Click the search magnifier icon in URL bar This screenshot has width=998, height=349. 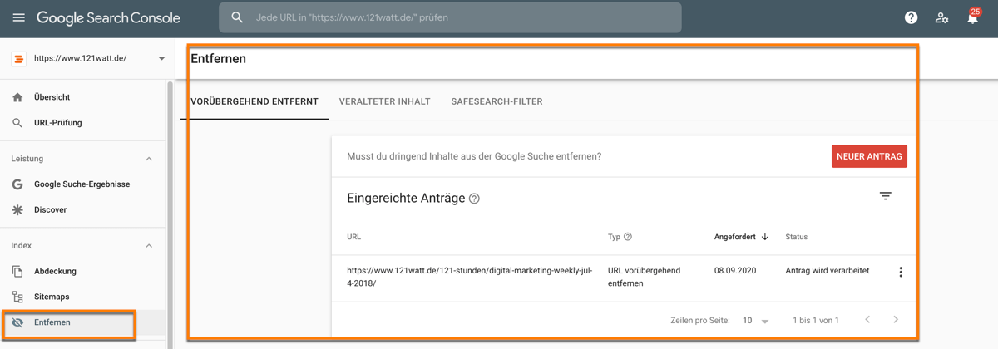237,17
